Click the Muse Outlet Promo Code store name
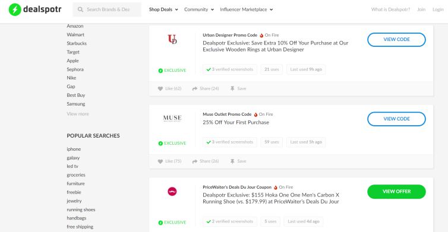 227,115
